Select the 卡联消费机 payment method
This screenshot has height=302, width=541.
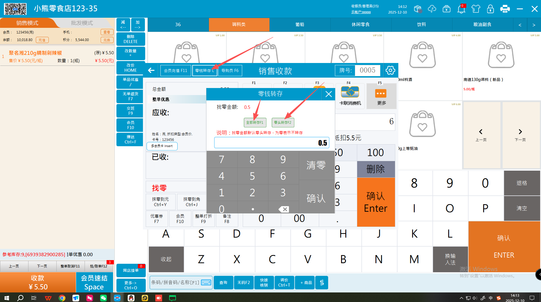[350, 96]
